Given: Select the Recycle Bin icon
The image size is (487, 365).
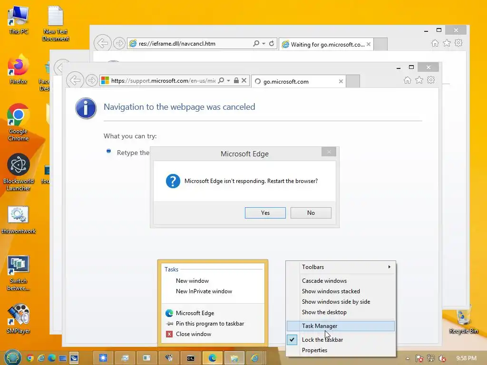Looking at the screenshot, I should coord(463,319).
